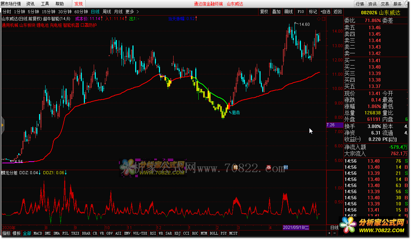Screen dimensions: 411x239
Task: Select the DMI indicator
Action: point(48,234)
